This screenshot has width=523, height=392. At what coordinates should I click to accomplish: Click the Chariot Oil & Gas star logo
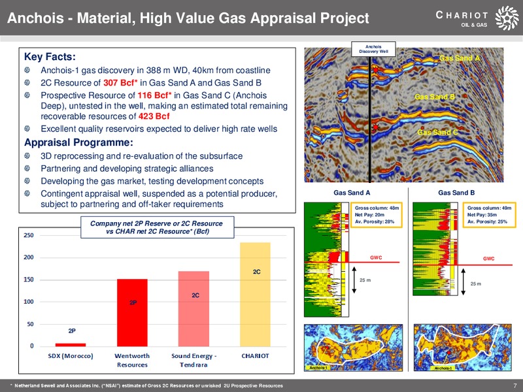tap(507, 18)
